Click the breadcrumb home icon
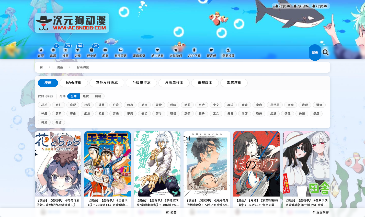 pyautogui.click(x=41, y=67)
